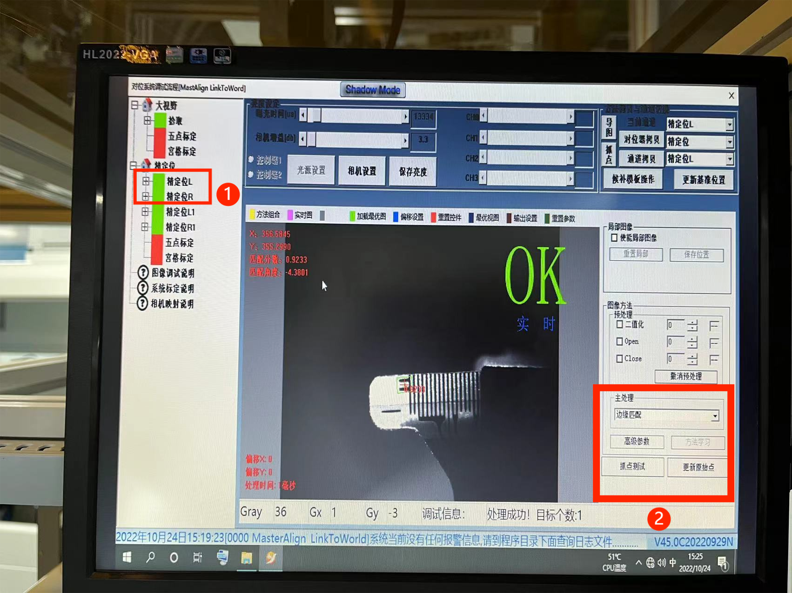Click the 相机设置 button
Viewport: 792px width, 593px height.
tap(362, 171)
